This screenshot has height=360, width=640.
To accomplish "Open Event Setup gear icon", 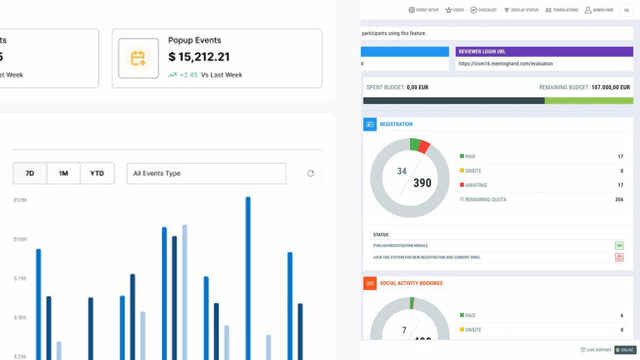I will [412, 10].
